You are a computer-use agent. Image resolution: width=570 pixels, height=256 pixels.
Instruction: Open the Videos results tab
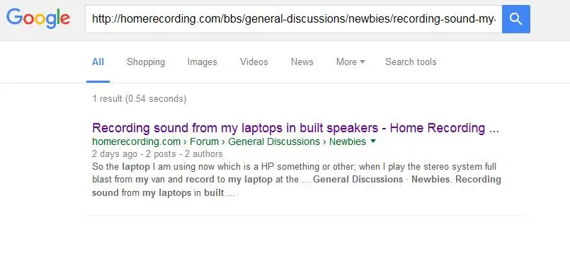253,62
